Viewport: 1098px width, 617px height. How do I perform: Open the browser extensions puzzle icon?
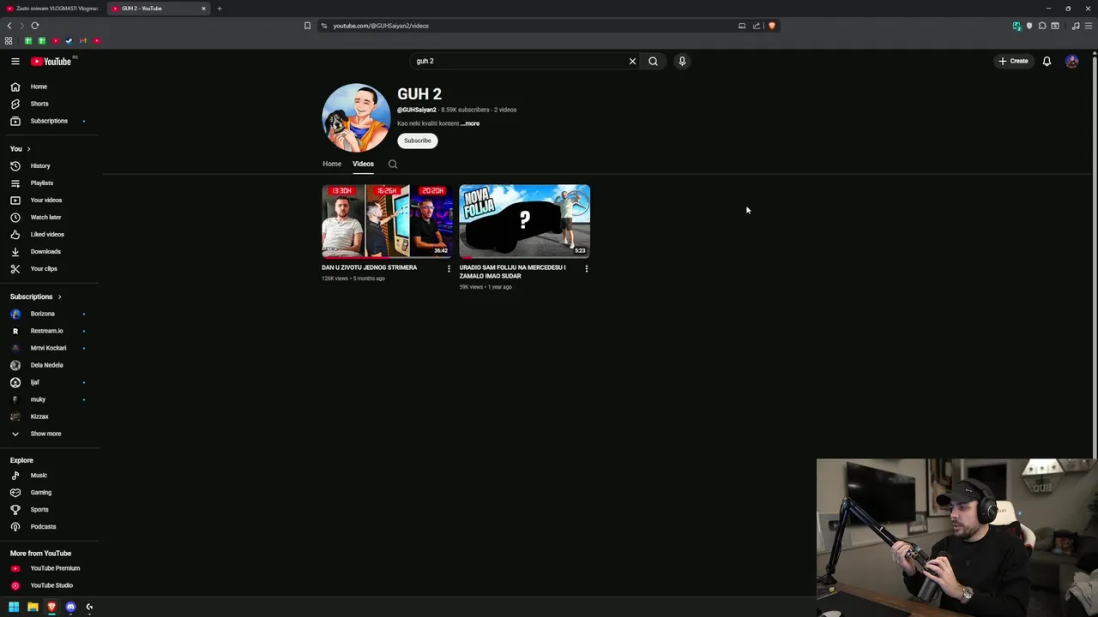[x=1042, y=26]
